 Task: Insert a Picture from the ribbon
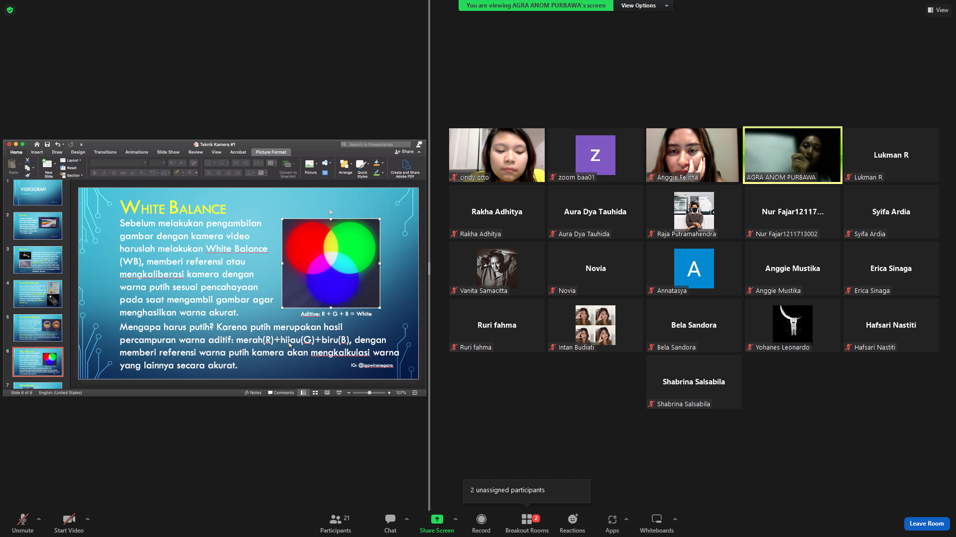pyautogui.click(x=310, y=167)
